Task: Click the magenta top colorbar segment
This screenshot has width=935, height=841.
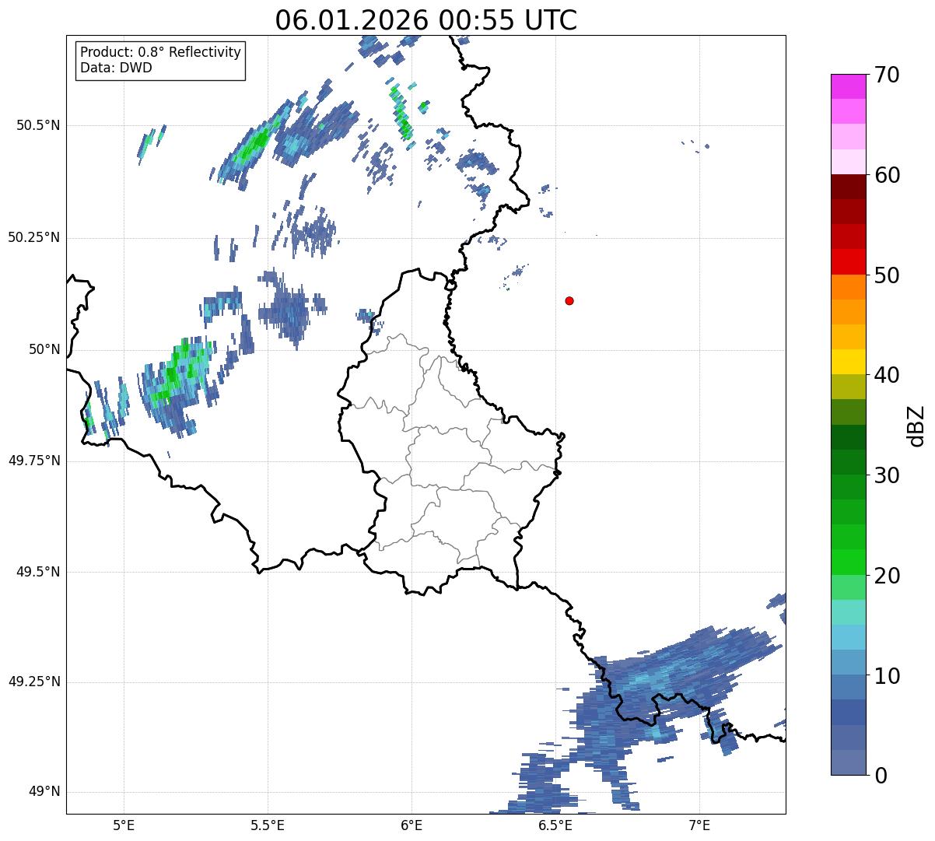Action: (x=848, y=86)
